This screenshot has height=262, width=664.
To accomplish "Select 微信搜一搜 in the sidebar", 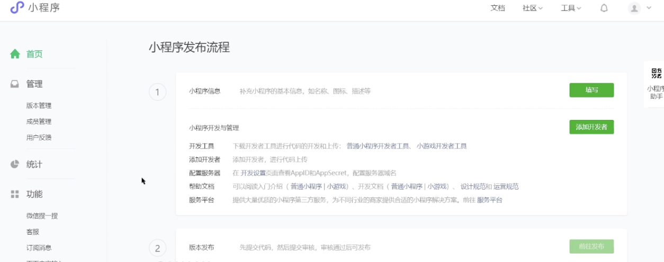I will tap(42, 216).
